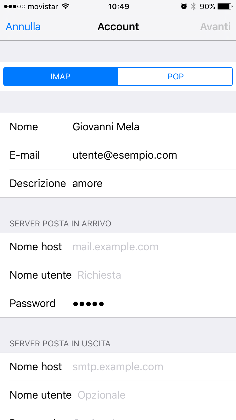Viewport: 236px width, 420px height.
Task: Focus incoming Nome utente Richiesta field
Action: click(118, 275)
